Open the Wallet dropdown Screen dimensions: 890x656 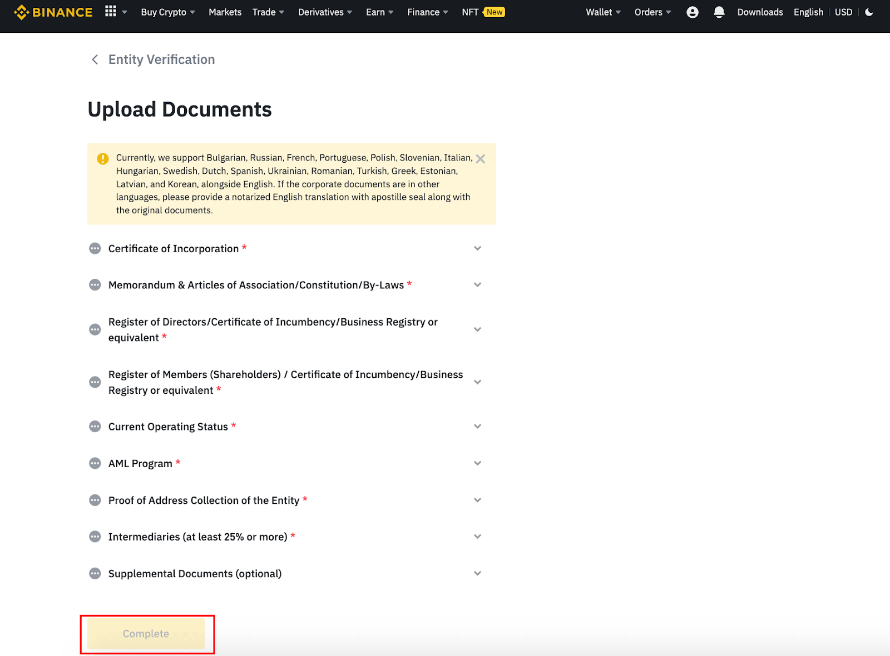point(603,12)
